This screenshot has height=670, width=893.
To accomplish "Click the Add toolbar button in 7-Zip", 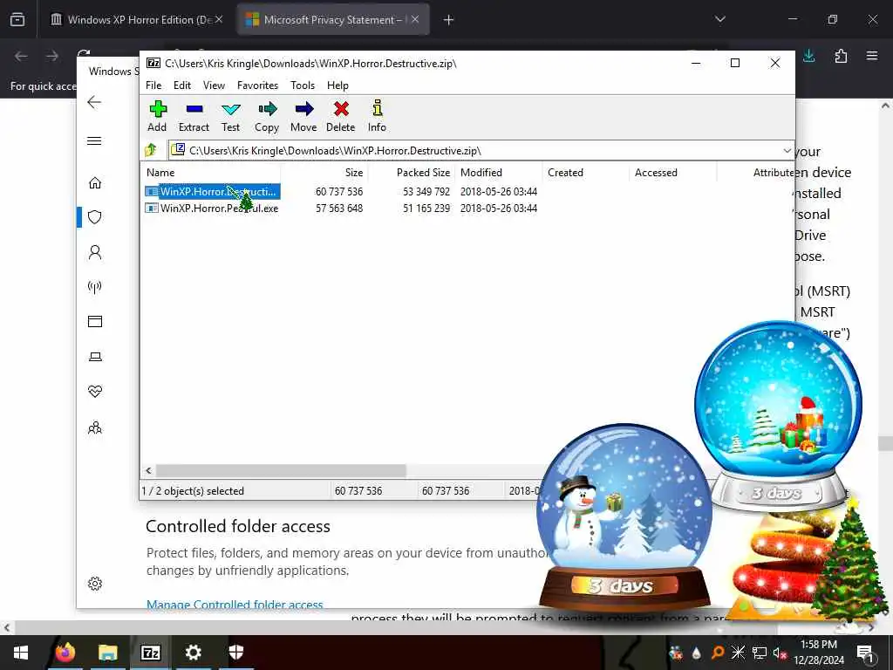I will coord(157,116).
